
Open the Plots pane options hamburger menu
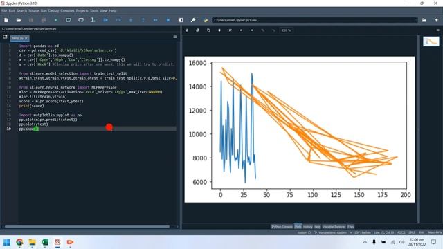click(437, 30)
